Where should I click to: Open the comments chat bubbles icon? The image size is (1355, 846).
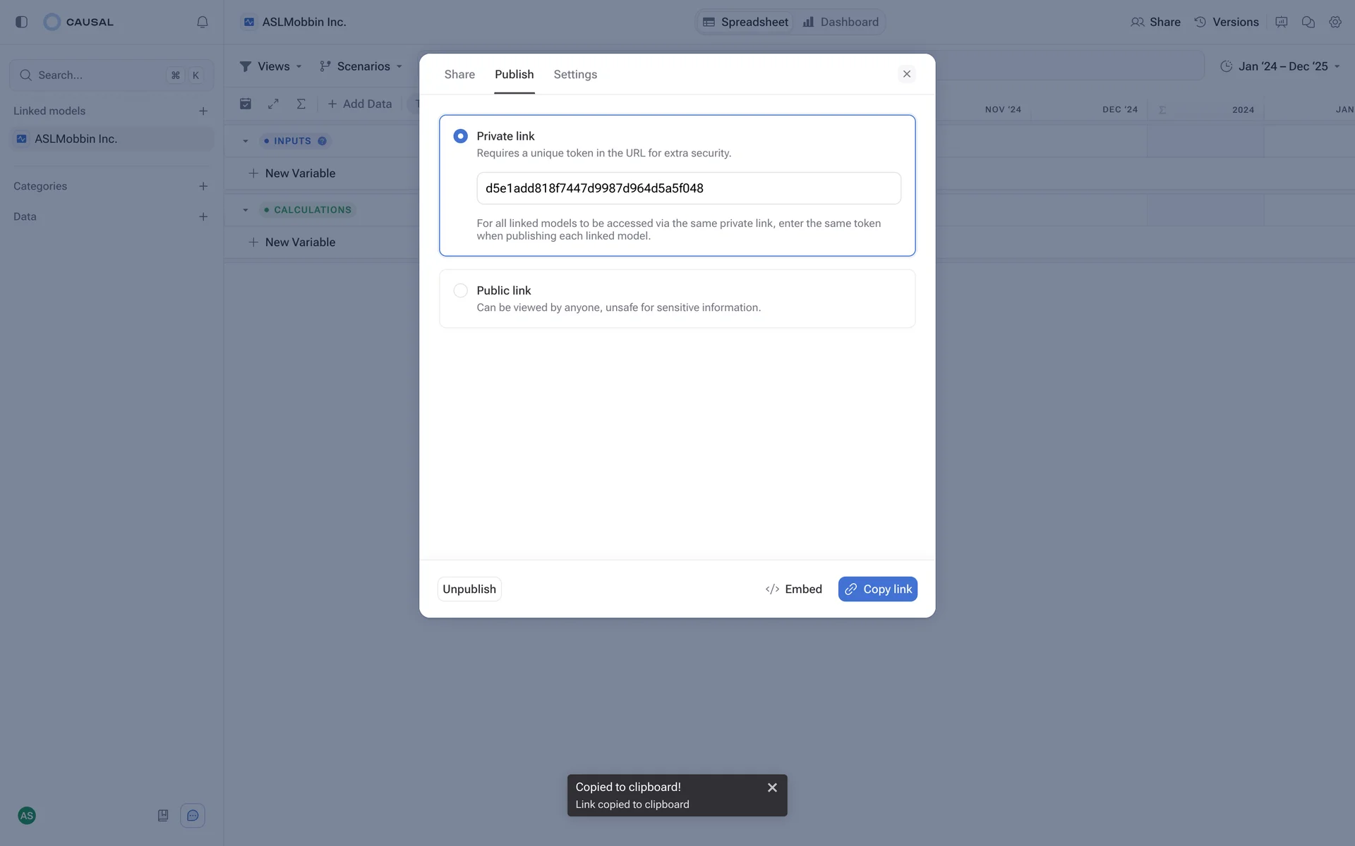click(x=1308, y=22)
